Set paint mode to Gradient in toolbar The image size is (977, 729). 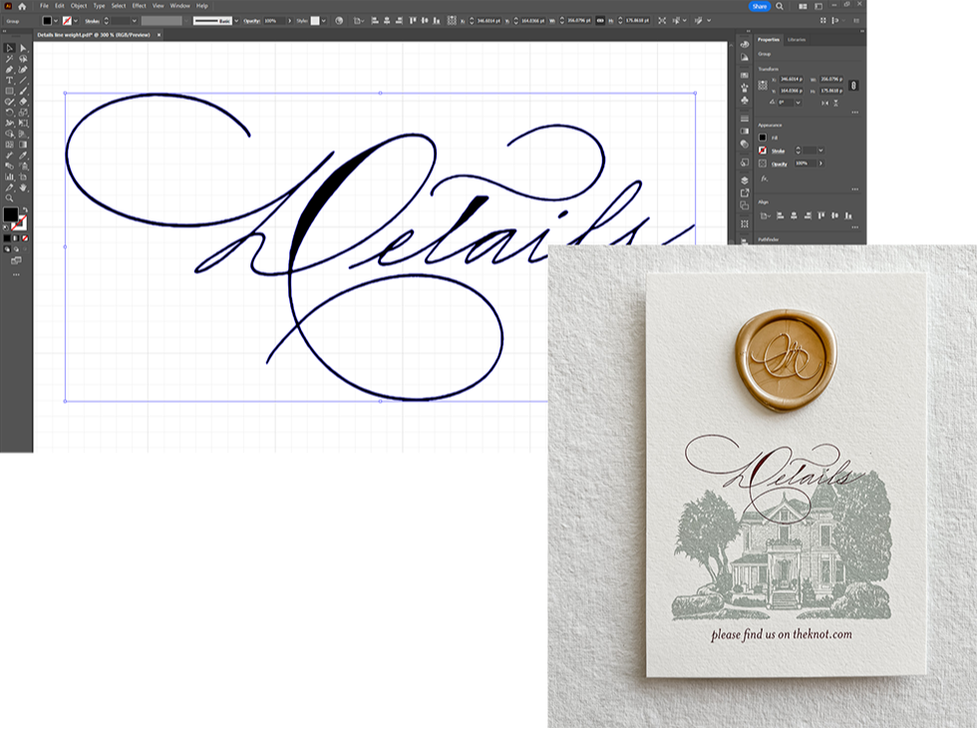tap(16, 238)
